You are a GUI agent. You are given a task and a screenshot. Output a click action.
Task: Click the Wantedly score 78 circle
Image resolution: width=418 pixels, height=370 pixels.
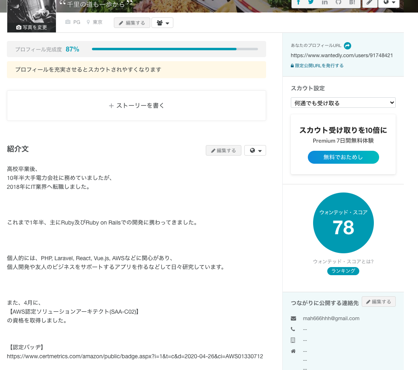tap(343, 223)
